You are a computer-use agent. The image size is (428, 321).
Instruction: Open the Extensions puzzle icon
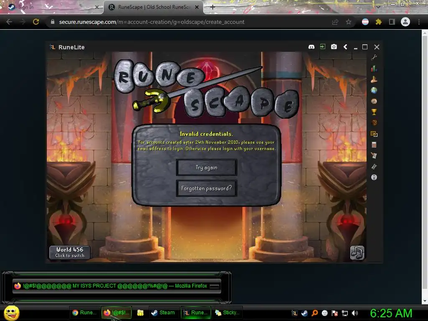pos(379,22)
